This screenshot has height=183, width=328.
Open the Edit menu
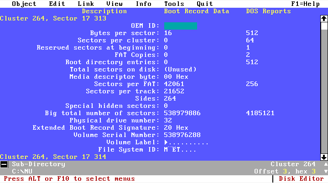pyautogui.click(x=57, y=4)
